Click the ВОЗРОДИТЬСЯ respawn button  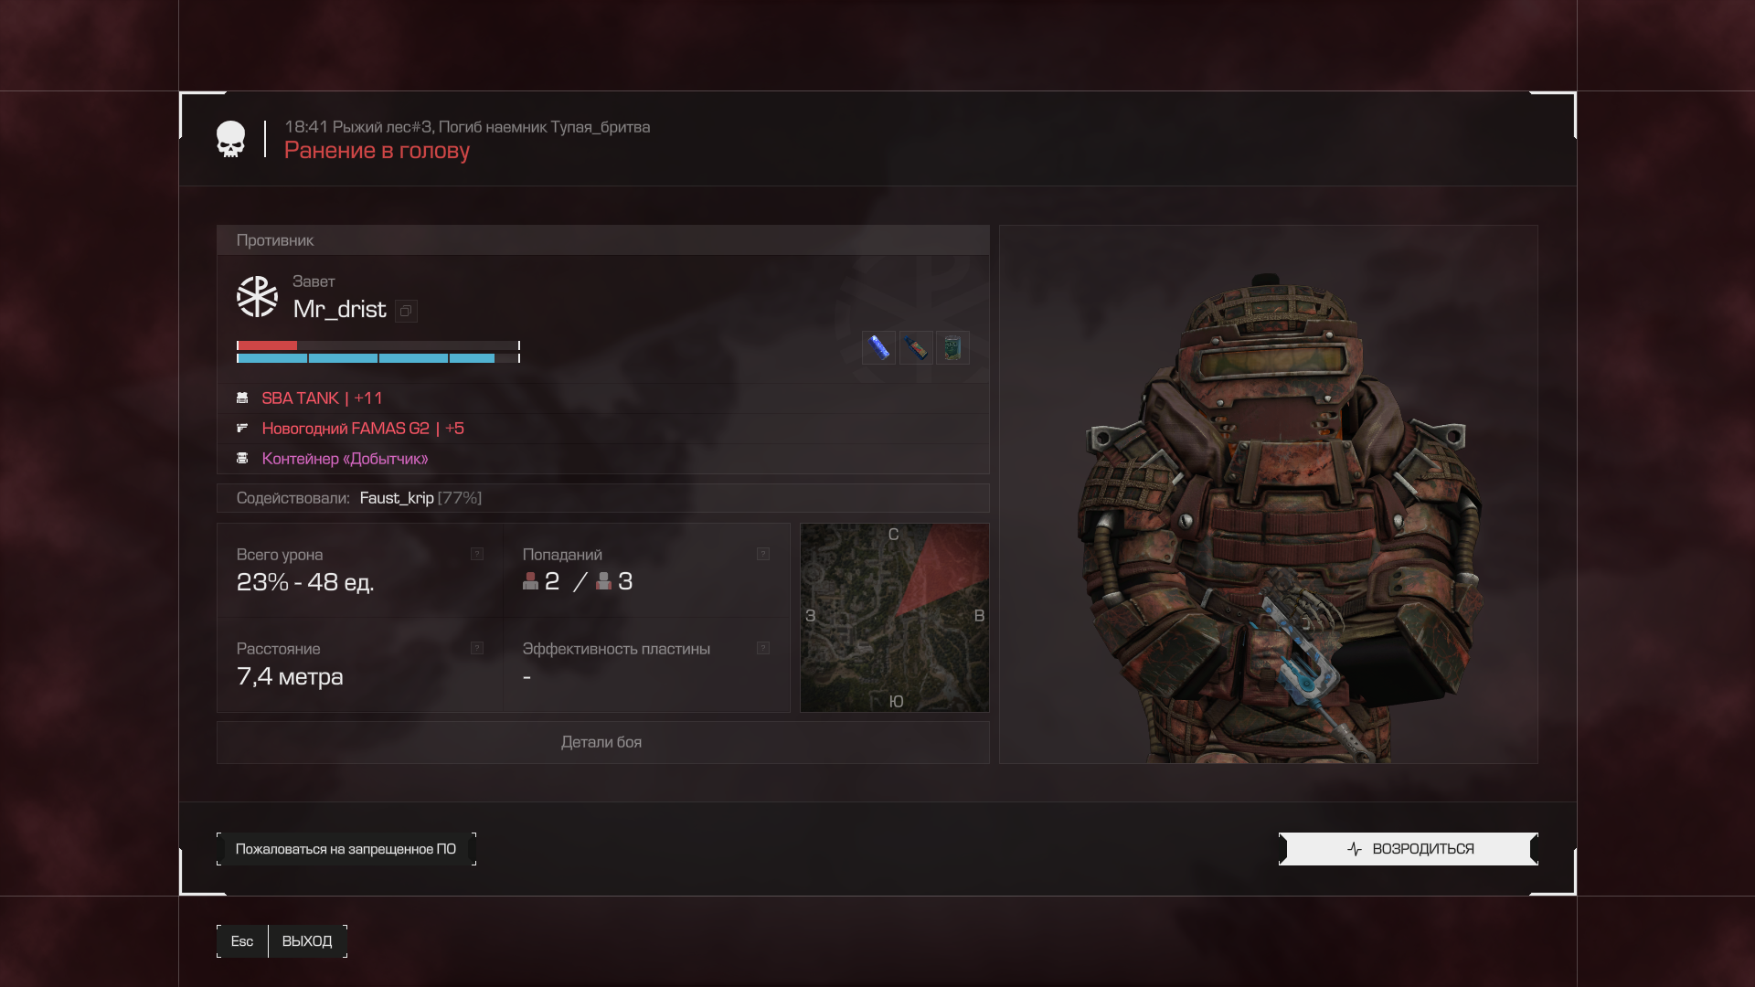click(x=1408, y=849)
